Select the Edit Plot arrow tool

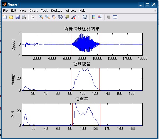(33, 17)
